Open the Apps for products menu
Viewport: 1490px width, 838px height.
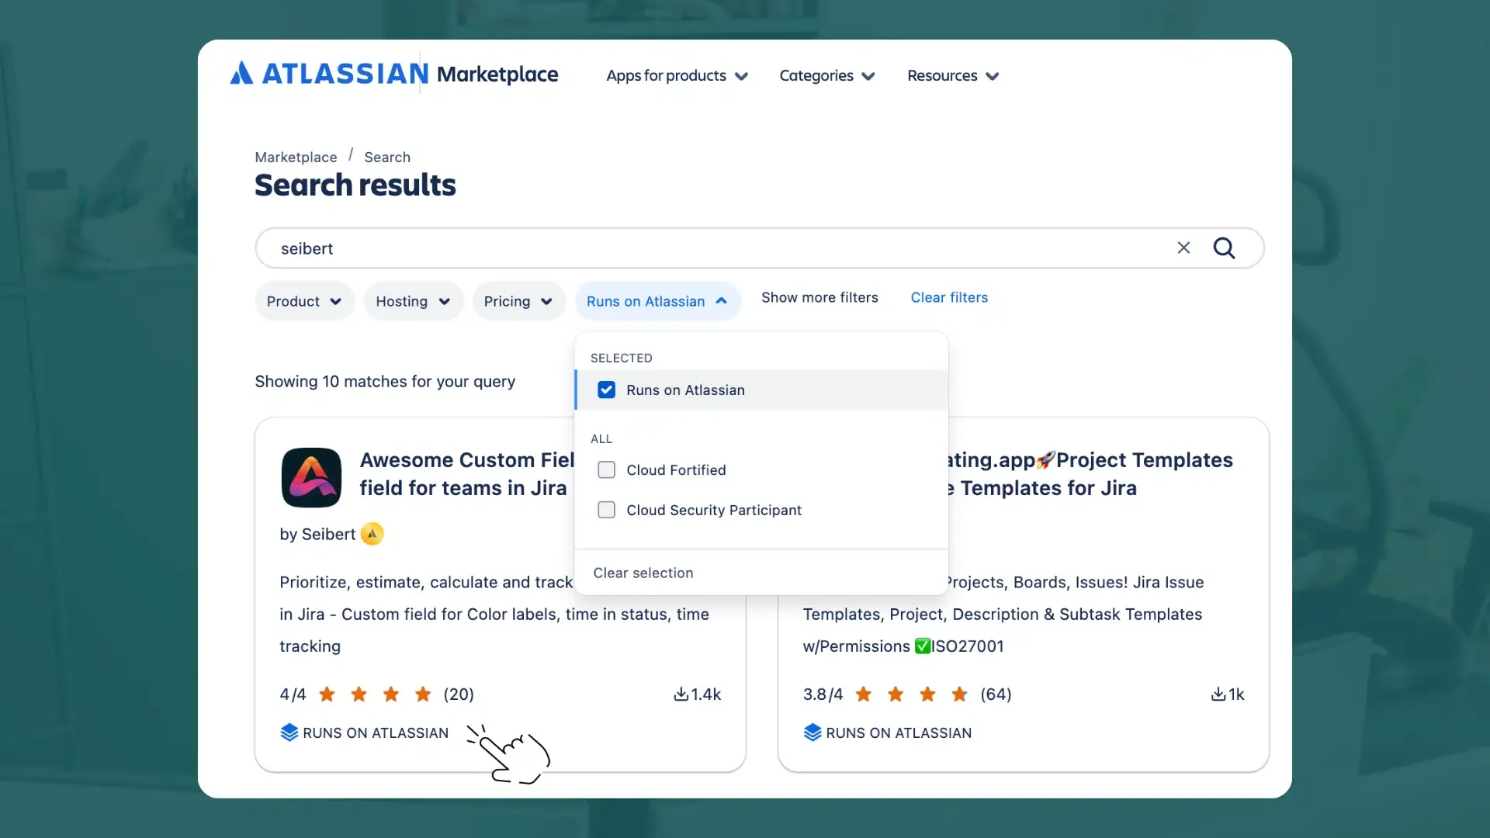(677, 76)
